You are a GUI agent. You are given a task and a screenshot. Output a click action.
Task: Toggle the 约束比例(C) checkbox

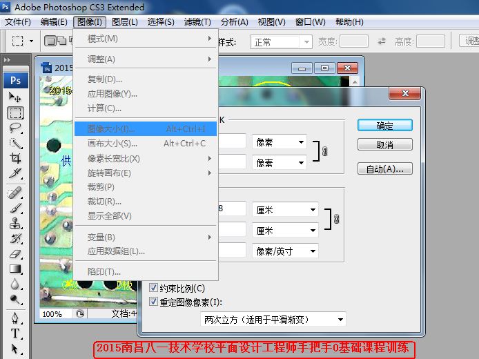click(153, 288)
